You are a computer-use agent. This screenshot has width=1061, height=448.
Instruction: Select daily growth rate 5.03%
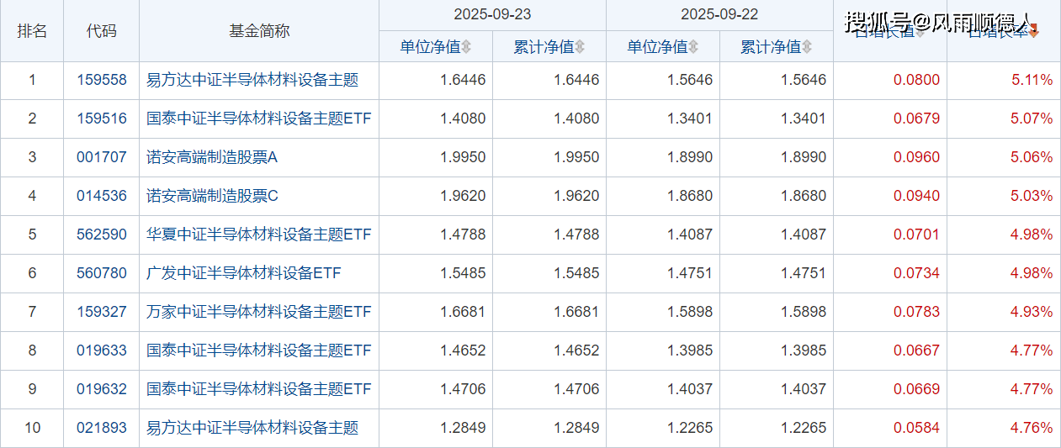tap(1032, 196)
